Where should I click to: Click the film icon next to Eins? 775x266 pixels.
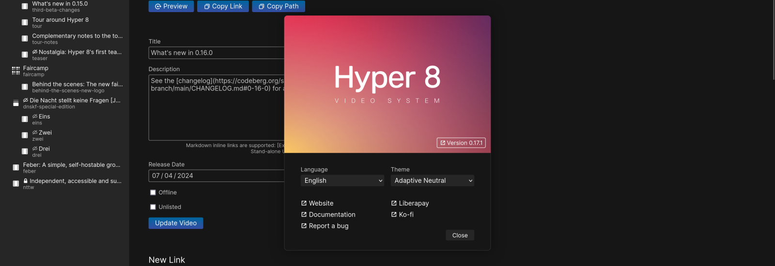click(25, 119)
